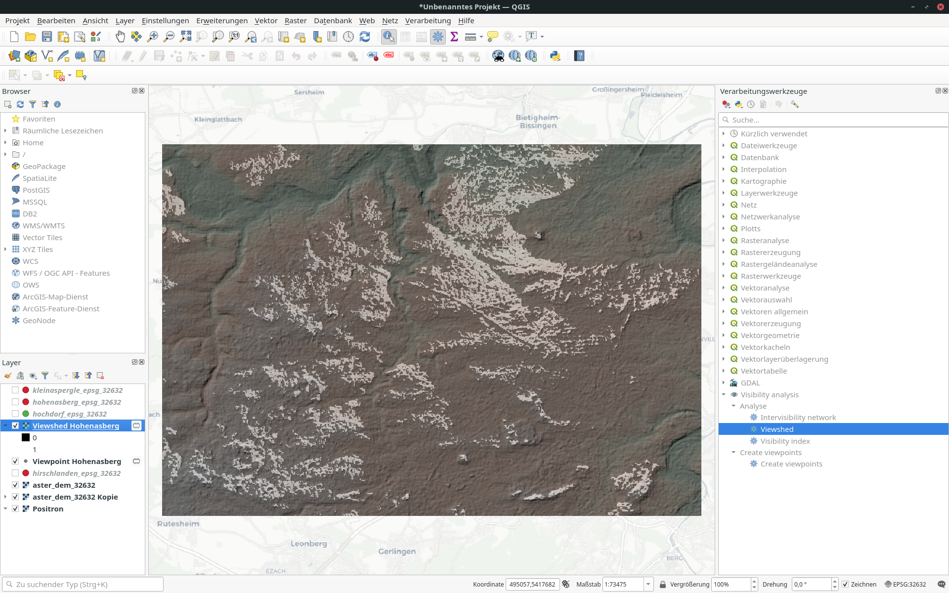Select the Pan Map hand tool
The width and height of the screenshot is (949, 593).
point(120,37)
